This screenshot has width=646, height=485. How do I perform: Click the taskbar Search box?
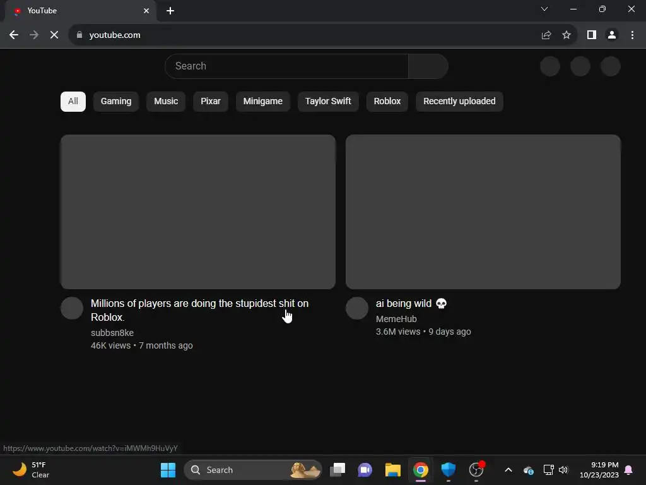pos(253,470)
